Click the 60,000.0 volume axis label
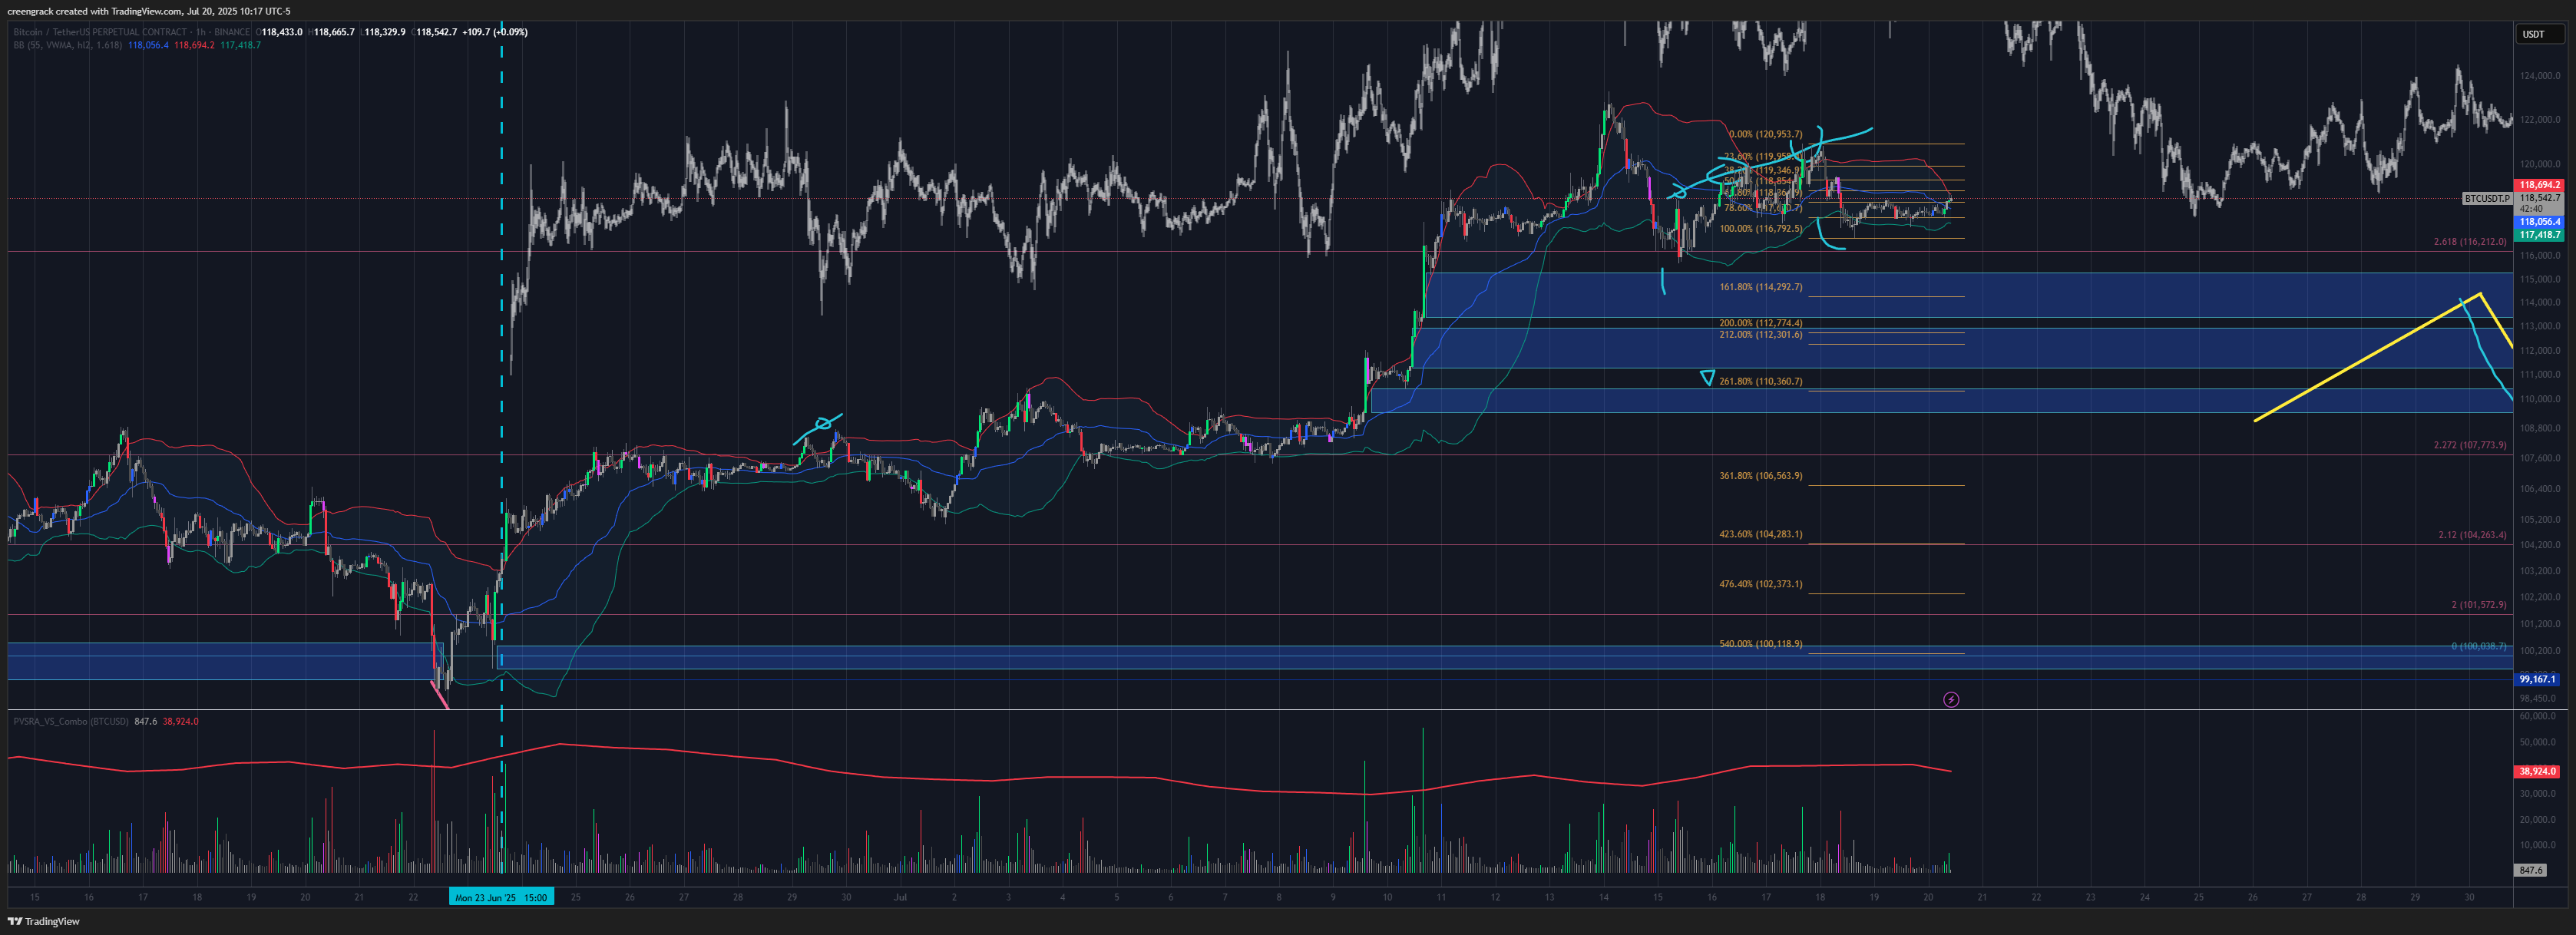2576x935 pixels. 2538,716
